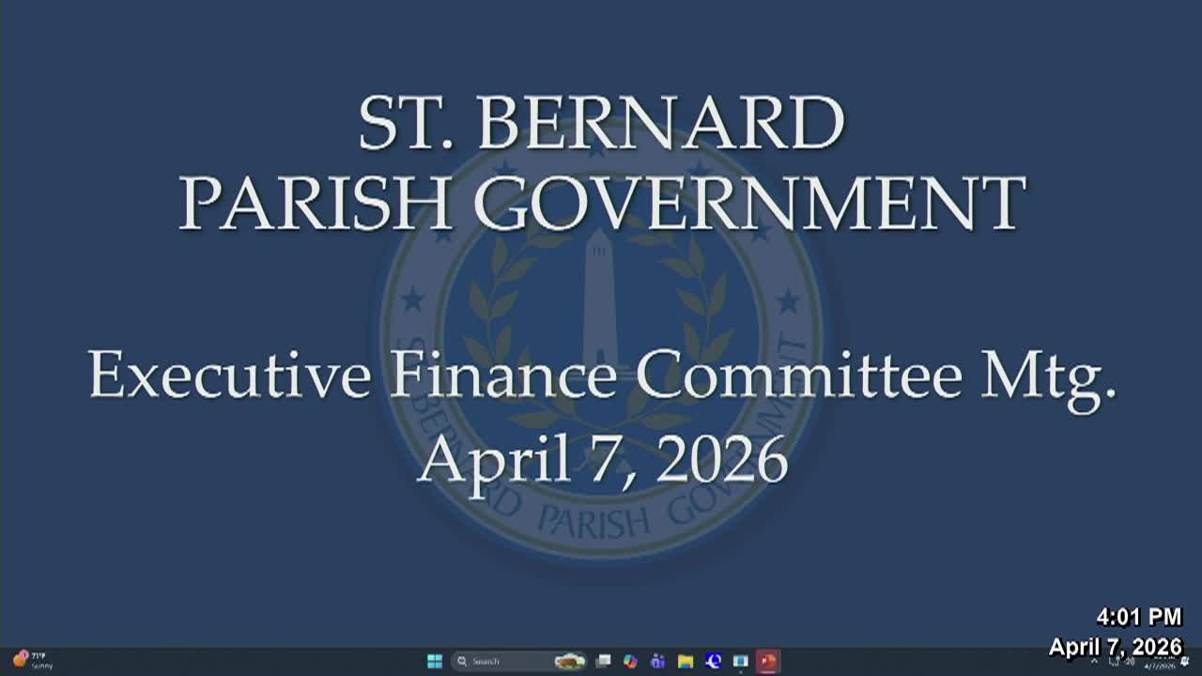Screen dimensions: 1202x676
Task: Switch to the running window app icon
Action: (x=740, y=661)
